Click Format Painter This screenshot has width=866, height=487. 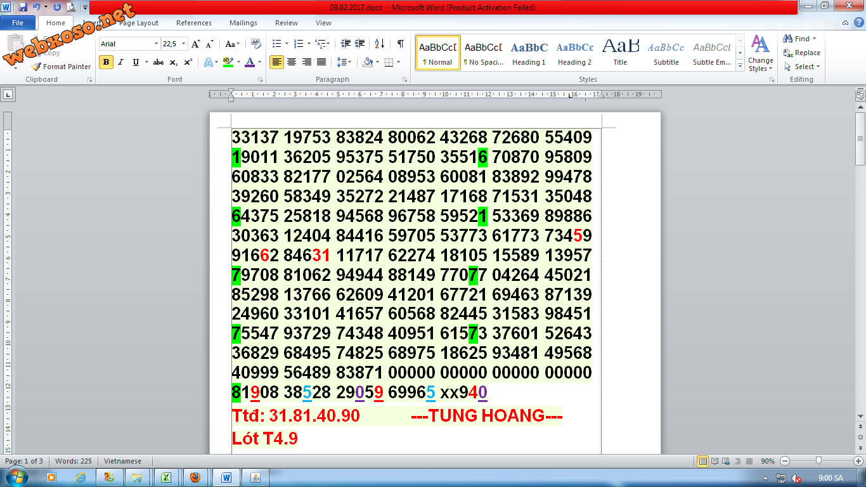point(61,67)
